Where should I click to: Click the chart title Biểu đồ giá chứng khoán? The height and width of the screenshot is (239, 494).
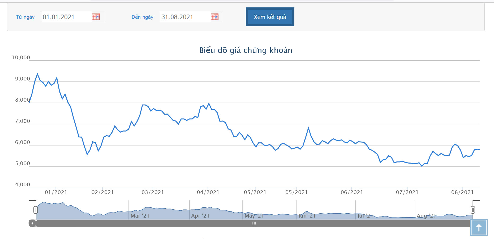pos(246,50)
